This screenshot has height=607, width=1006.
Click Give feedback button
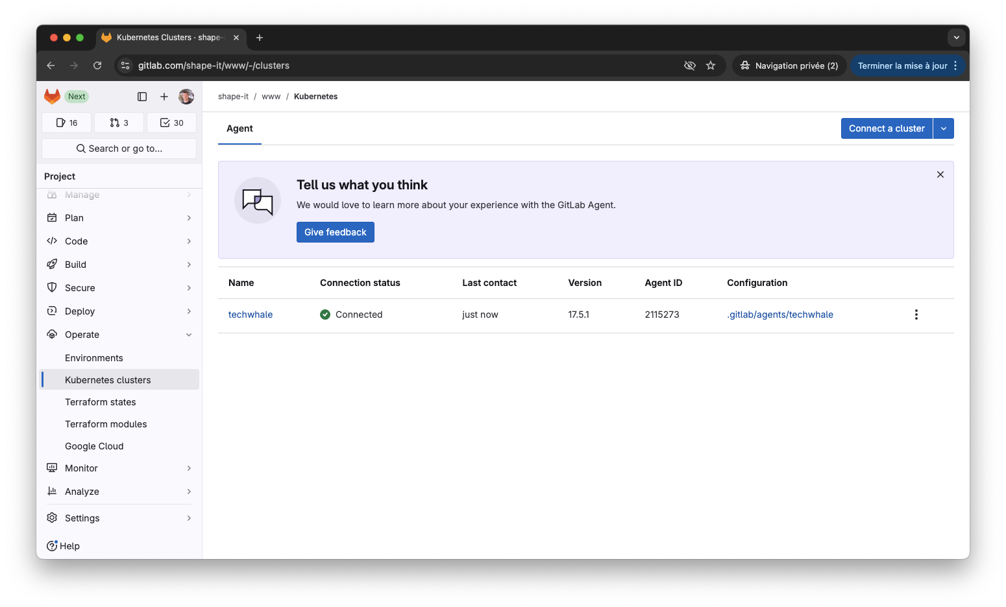click(x=336, y=232)
